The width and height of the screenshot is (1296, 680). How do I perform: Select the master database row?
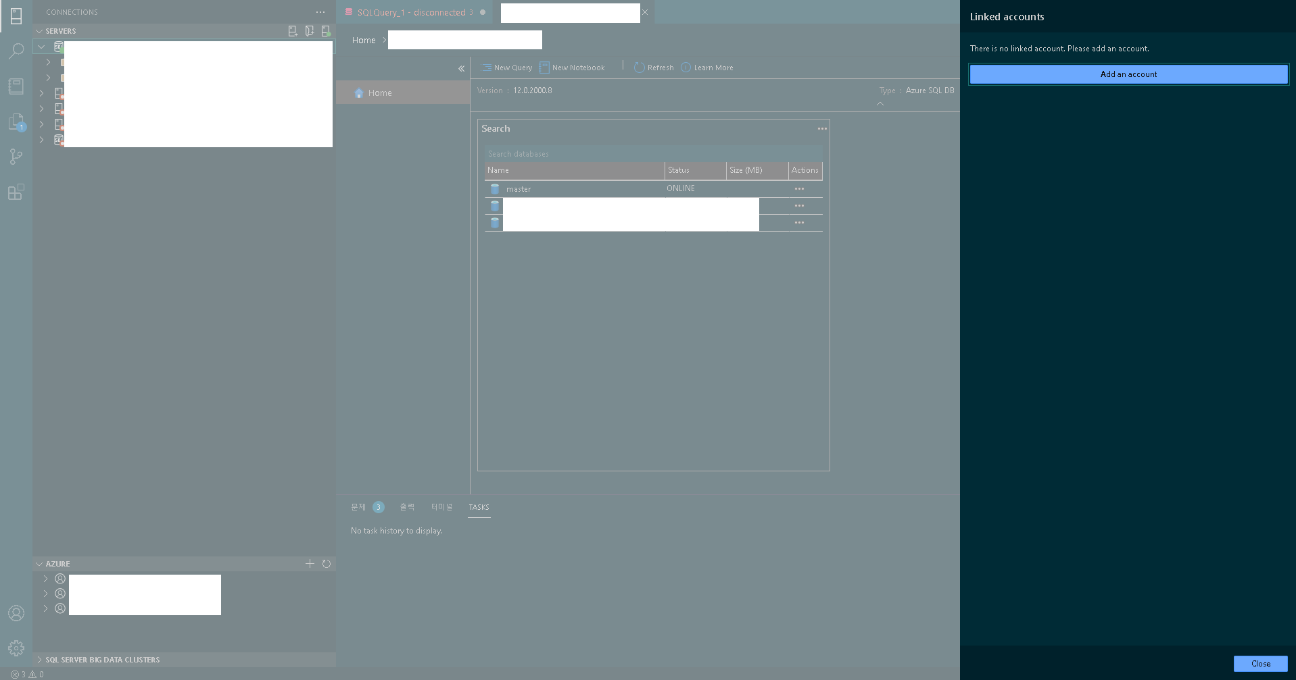pos(653,189)
